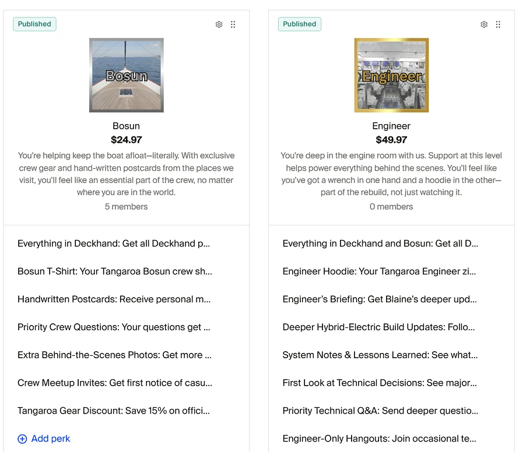This screenshot has width=519, height=452.
Task: Select Engineer-Only Hangouts perk
Action: pyautogui.click(x=379, y=439)
